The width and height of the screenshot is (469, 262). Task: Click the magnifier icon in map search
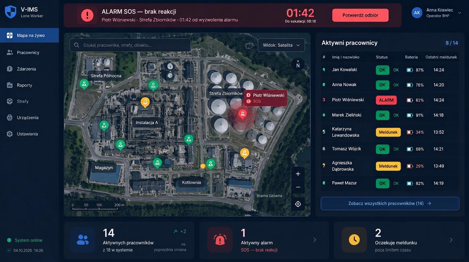[x=77, y=45]
